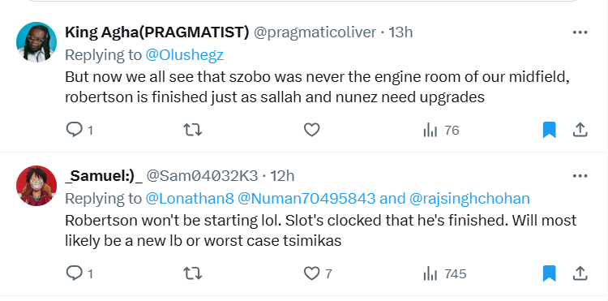View analytics showing 745 views

(x=445, y=274)
